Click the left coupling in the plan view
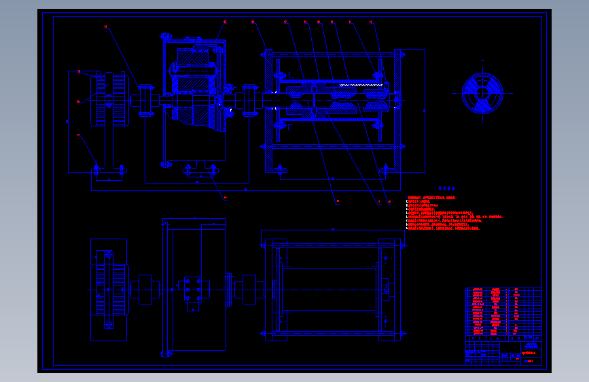The image size is (589, 382). (x=145, y=290)
